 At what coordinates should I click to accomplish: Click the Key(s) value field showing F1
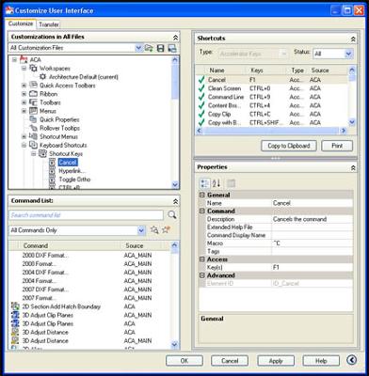[x=313, y=267]
